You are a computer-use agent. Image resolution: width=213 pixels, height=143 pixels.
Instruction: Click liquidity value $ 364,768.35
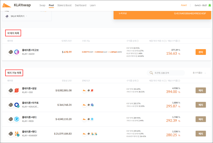[64, 105]
